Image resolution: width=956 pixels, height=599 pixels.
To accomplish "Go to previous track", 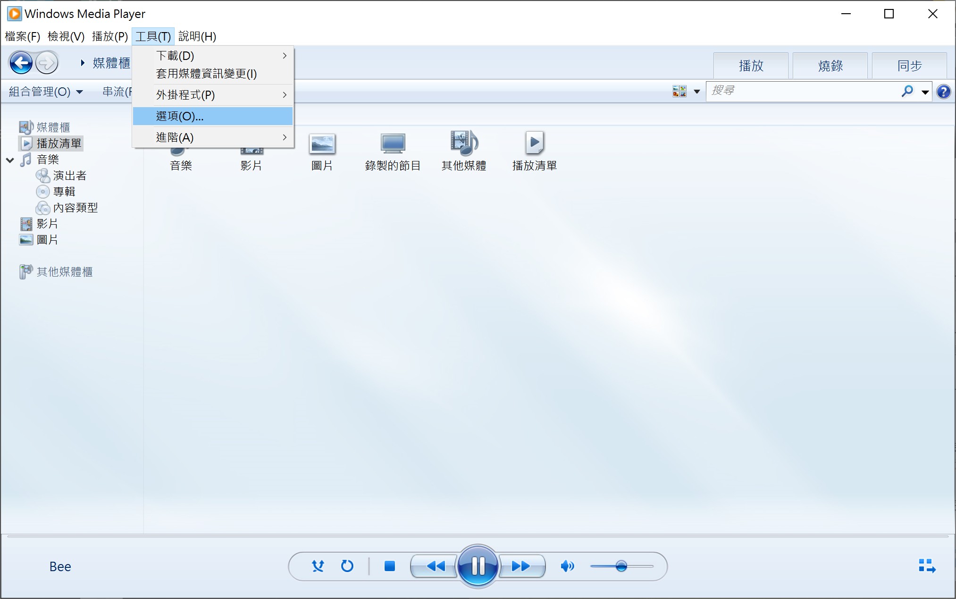I will click(x=435, y=566).
